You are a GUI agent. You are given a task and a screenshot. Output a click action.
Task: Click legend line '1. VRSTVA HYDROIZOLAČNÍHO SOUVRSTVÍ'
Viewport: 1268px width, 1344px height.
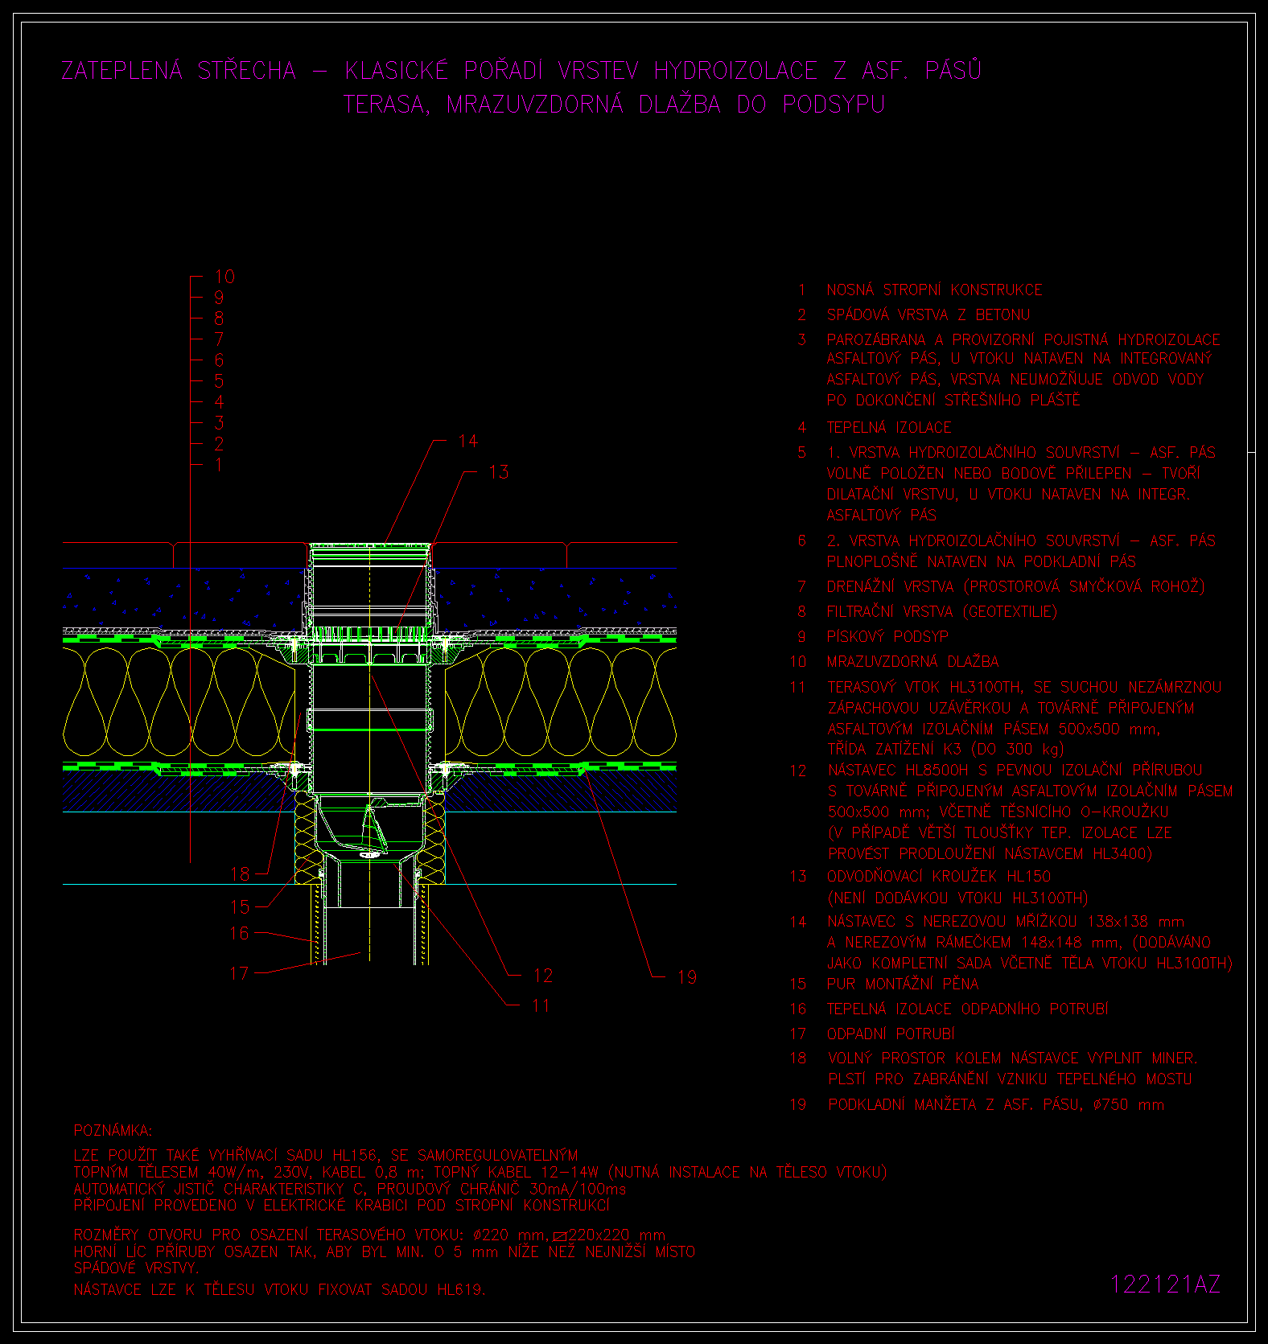[973, 453]
